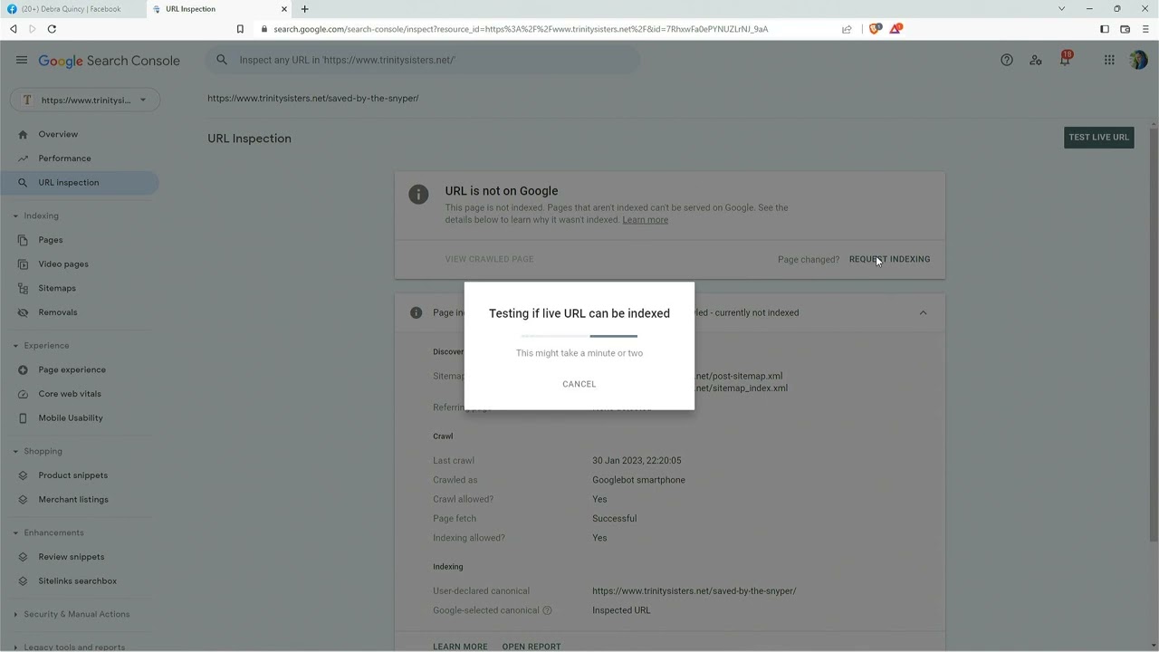1159x652 pixels.
Task: Click the Sitelinks searchbox layers icon
Action: 23,581
